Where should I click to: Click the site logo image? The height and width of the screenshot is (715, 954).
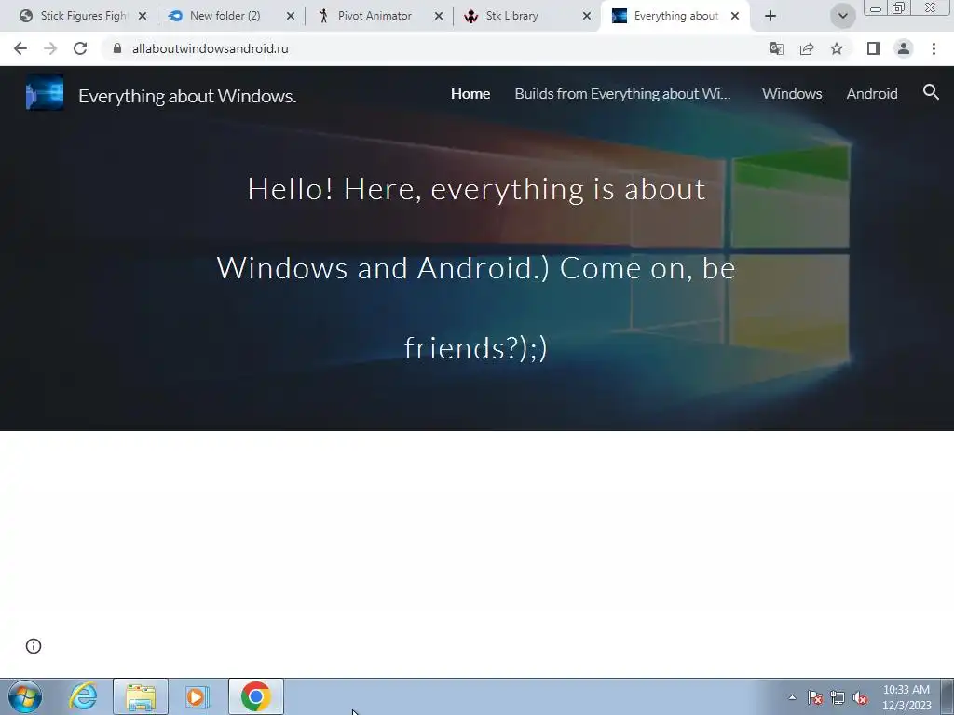[45, 92]
